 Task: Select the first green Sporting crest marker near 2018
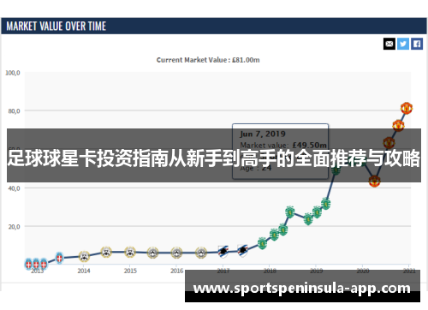[262, 243]
